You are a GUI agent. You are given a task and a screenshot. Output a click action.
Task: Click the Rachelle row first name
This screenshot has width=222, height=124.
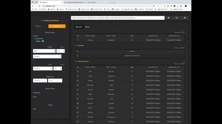tap(90, 85)
